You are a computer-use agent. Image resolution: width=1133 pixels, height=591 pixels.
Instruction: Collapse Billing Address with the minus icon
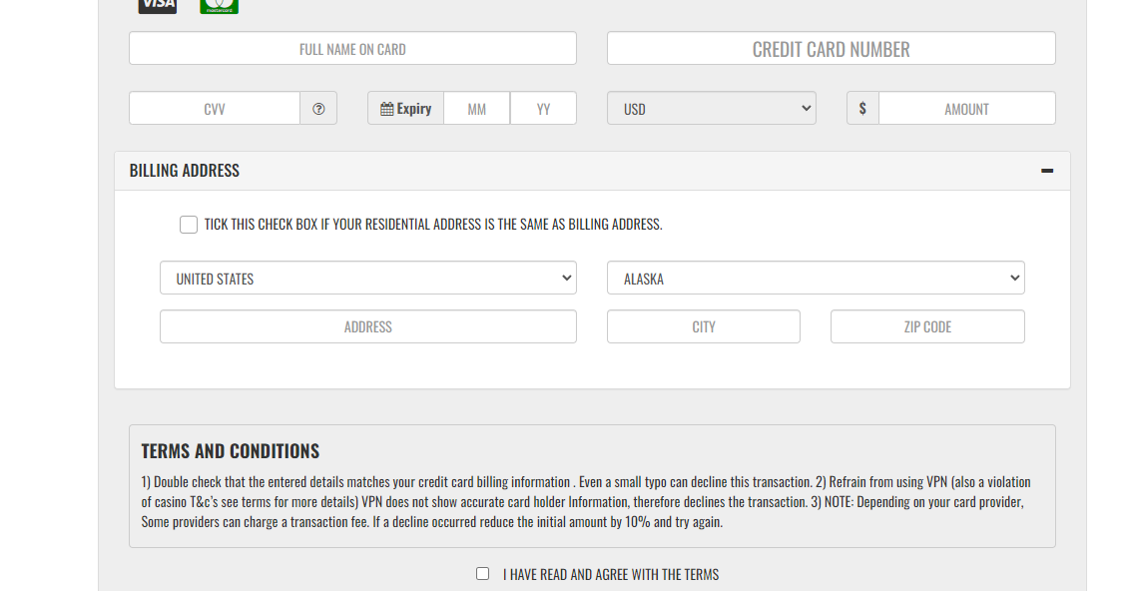tap(1046, 171)
